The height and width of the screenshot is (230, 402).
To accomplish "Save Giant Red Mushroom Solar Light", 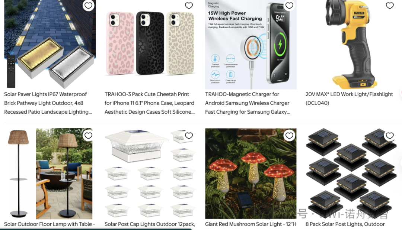I will 290,136.
